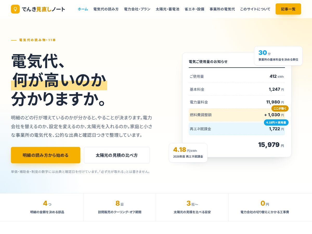Viewport: 312px width, 234px height.
Task: Click the 電気ご使用量のお知らせ heading
Action: pos(208,62)
